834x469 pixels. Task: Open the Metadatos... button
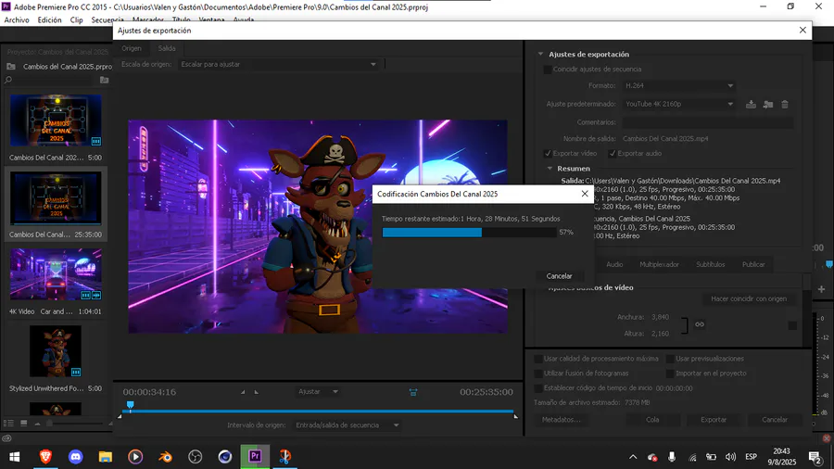[562, 420]
